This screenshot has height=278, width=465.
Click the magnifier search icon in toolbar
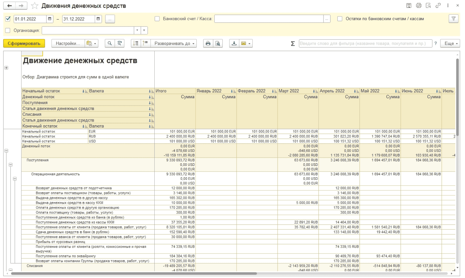tap(110, 43)
